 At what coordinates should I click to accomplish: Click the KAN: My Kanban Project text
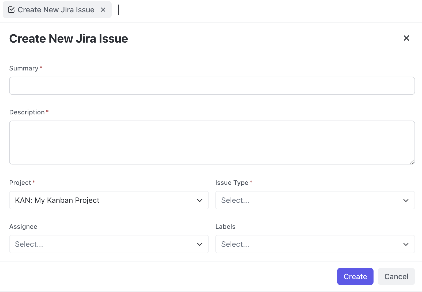point(57,200)
